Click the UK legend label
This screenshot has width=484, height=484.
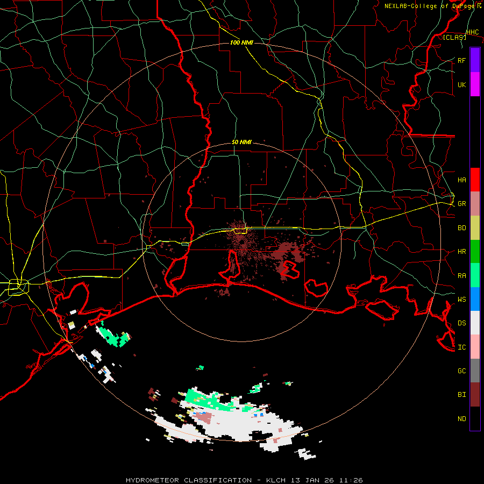pos(461,84)
